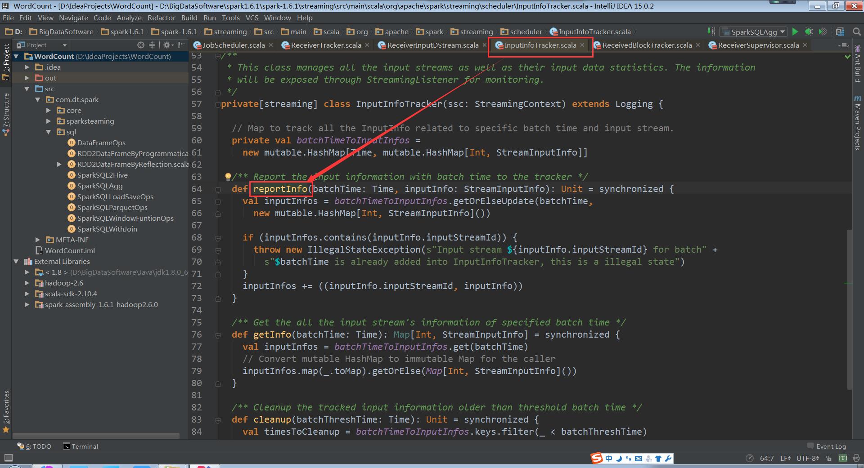Toggle Chinese input mode in Sogou bar
Image resolution: width=864 pixels, height=468 pixels.
[609, 459]
